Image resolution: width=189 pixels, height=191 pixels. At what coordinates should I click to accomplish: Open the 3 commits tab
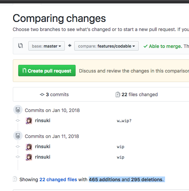[x=54, y=94]
